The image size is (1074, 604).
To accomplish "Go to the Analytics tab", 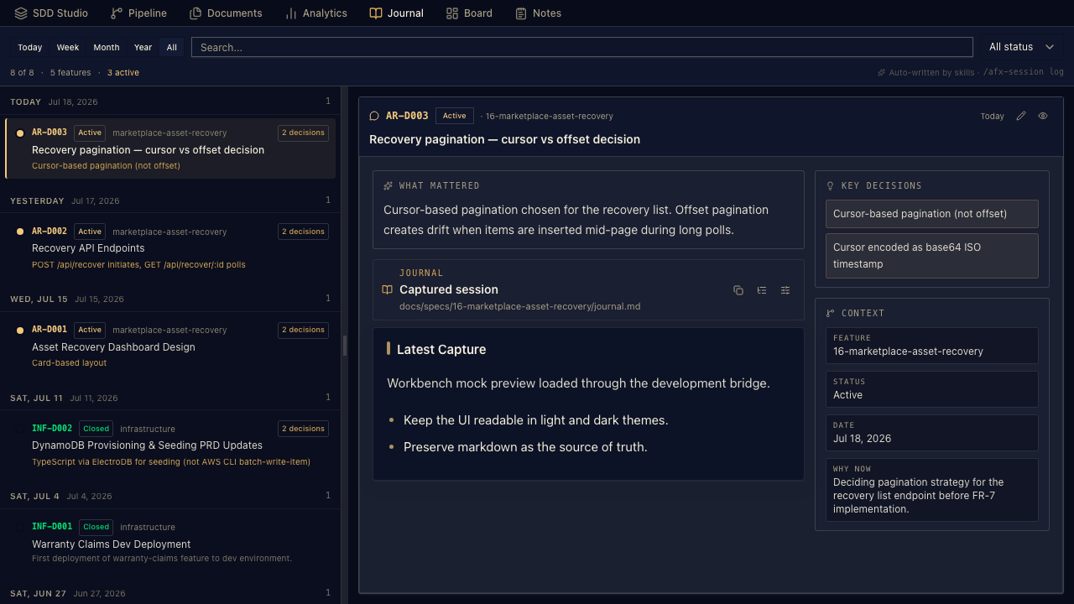I will (315, 13).
